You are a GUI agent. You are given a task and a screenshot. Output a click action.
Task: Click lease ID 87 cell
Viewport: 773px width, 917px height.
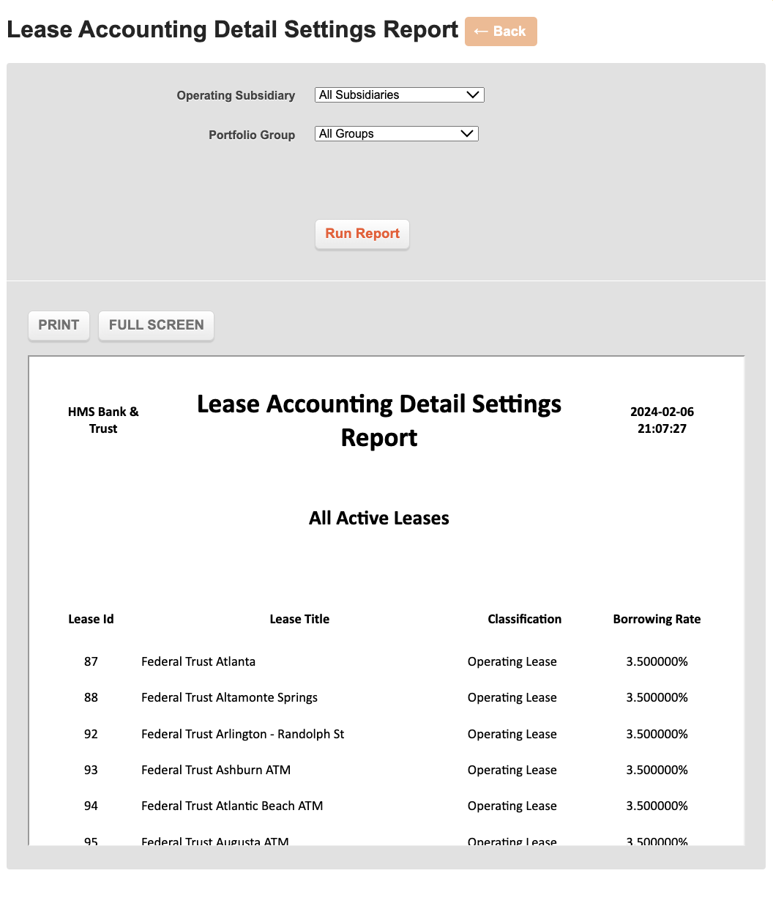[x=91, y=661]
